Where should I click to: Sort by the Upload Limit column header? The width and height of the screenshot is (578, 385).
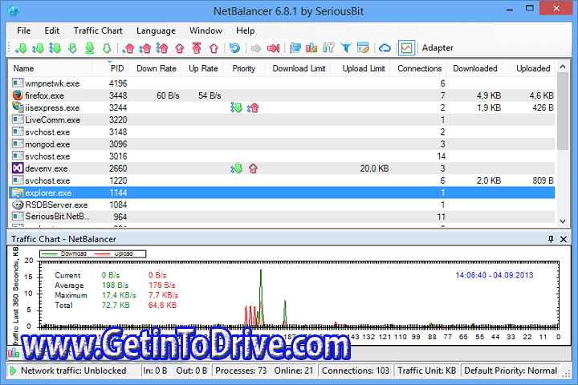click(x=360, y=68)
